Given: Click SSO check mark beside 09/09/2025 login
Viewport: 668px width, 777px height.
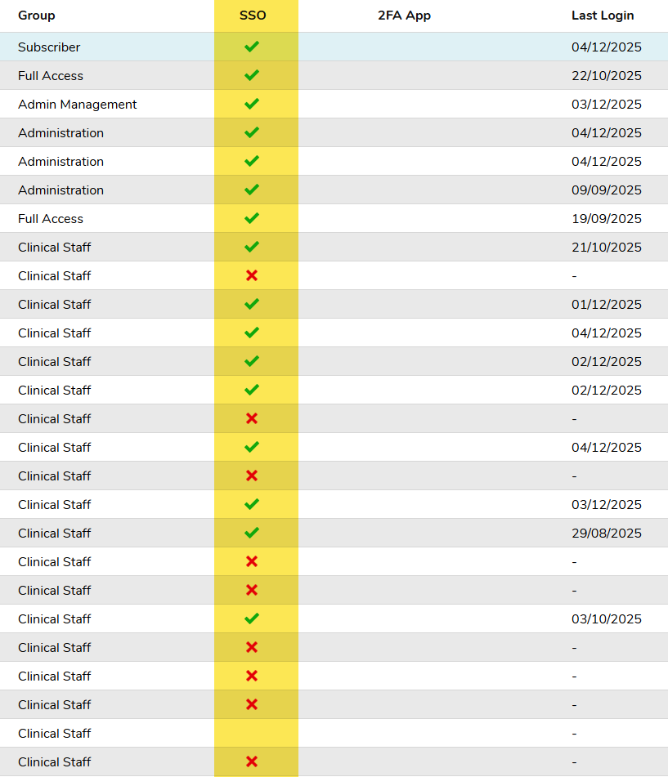Looking at the screenshot, I should [252, 190].
